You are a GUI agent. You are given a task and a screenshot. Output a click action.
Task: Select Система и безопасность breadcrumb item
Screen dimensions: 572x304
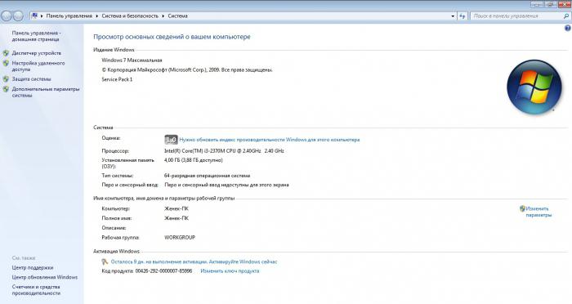130,16
